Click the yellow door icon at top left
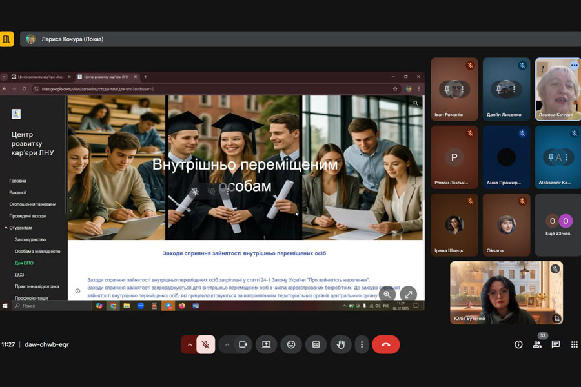The height and width of the screenshot is (387, 581). [6, 39]
